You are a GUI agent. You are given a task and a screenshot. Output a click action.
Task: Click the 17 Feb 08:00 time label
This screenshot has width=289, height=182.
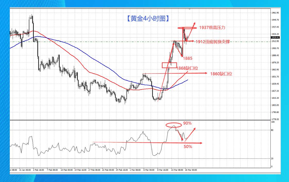tap(94, 170)
